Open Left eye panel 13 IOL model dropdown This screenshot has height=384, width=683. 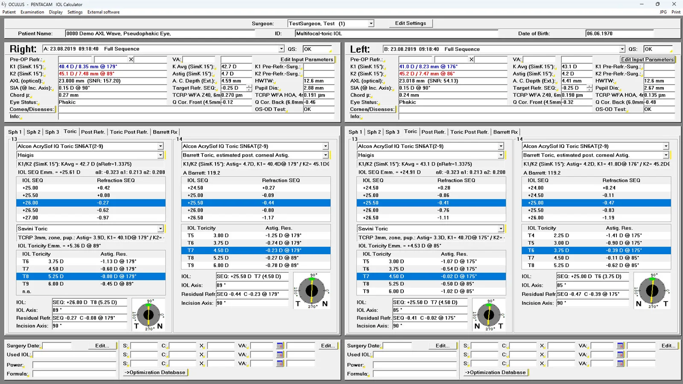point(501,146)
